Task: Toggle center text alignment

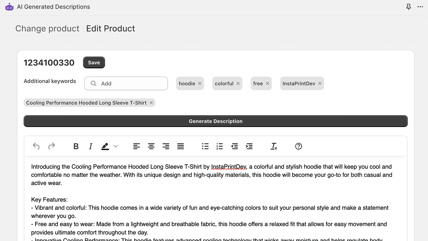Action: (x=151, y=146)
